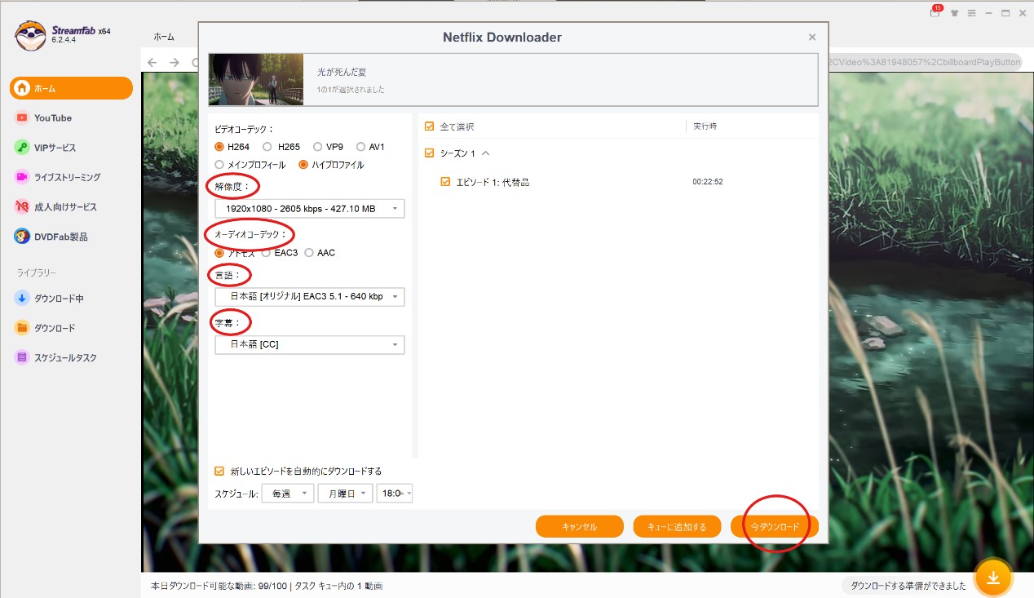The width and height of the screenshot is (1034, 598).
Task: Click the 実行時 column header
Action: click(705, 126)
